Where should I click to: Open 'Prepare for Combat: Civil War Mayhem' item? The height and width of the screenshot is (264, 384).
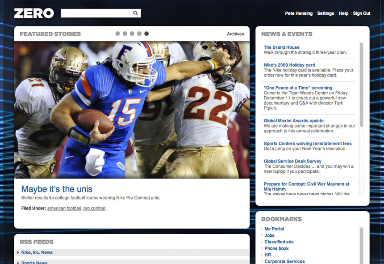(306, 187)
